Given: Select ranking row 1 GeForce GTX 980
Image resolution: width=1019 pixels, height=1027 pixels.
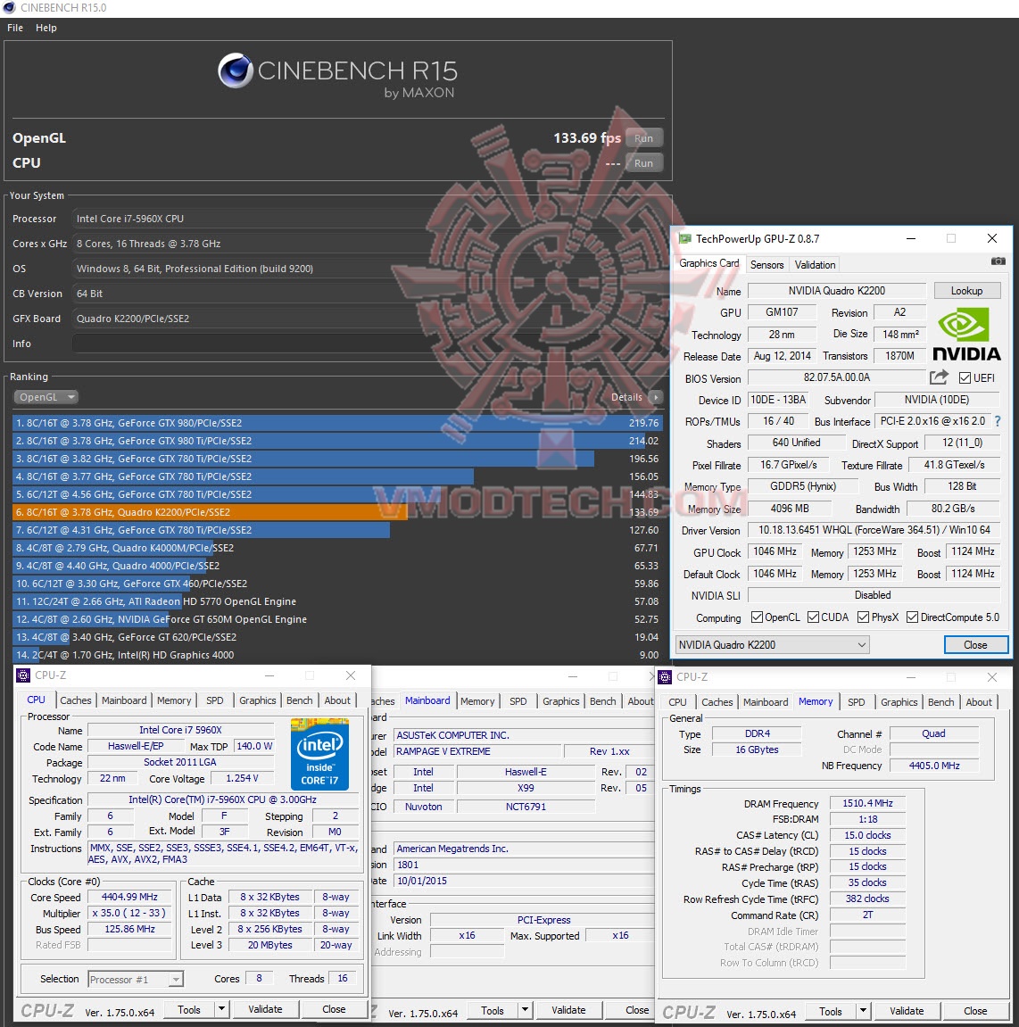Looking at the screenshot, I should point(338,423).
